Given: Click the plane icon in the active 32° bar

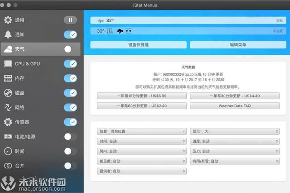Looking at the screenshot, I should [101, 21].
